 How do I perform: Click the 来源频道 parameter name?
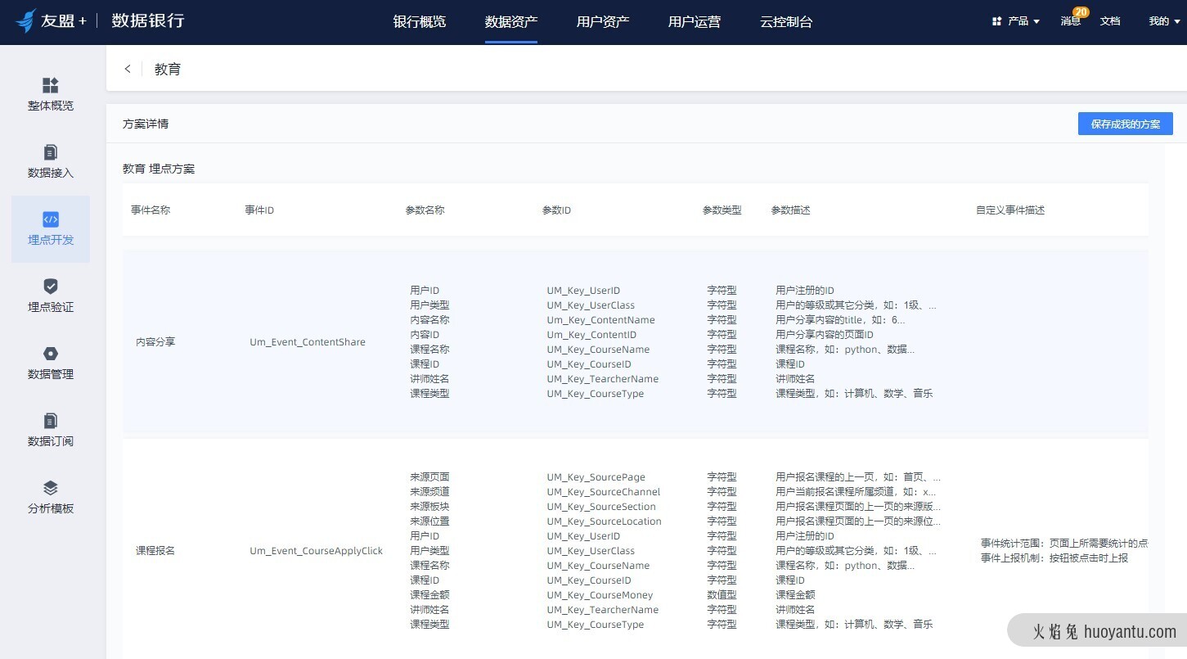pos(429,492)
